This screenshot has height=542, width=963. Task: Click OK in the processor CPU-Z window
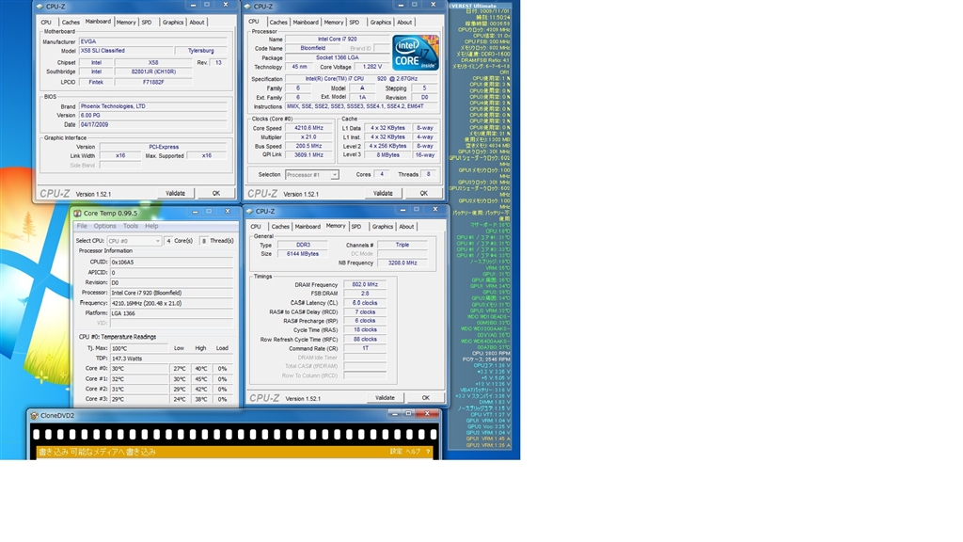(x=424, y=194)
